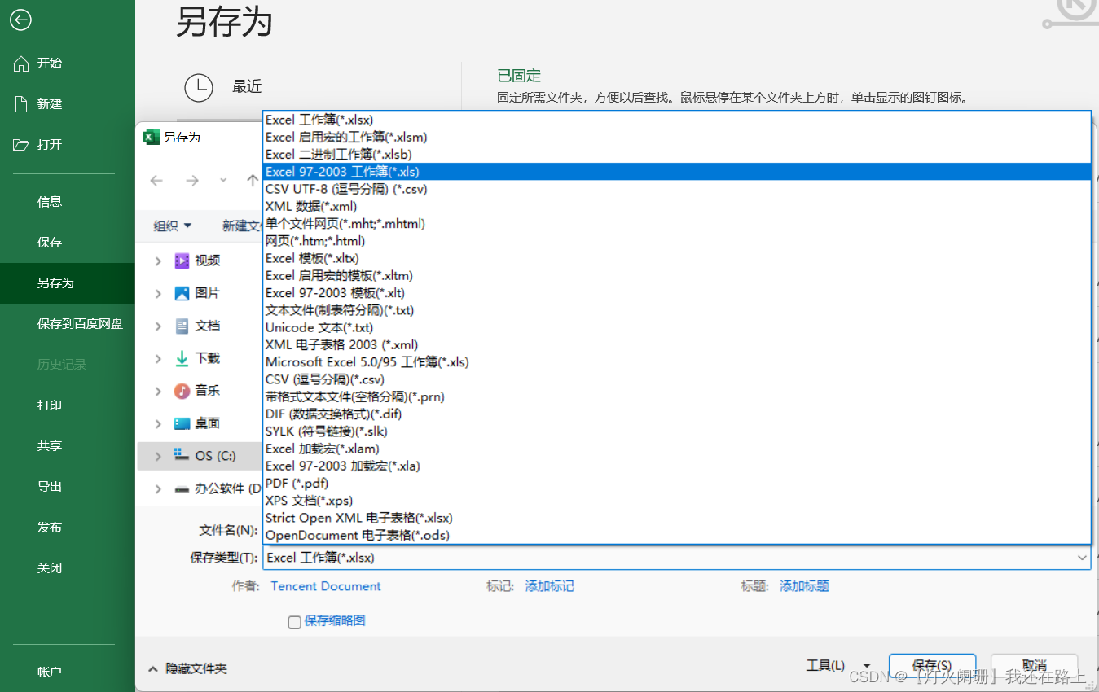Open 信息 in backstage sidebar
Viewport: 1099px width, 692px height.
tap(68, 202)
